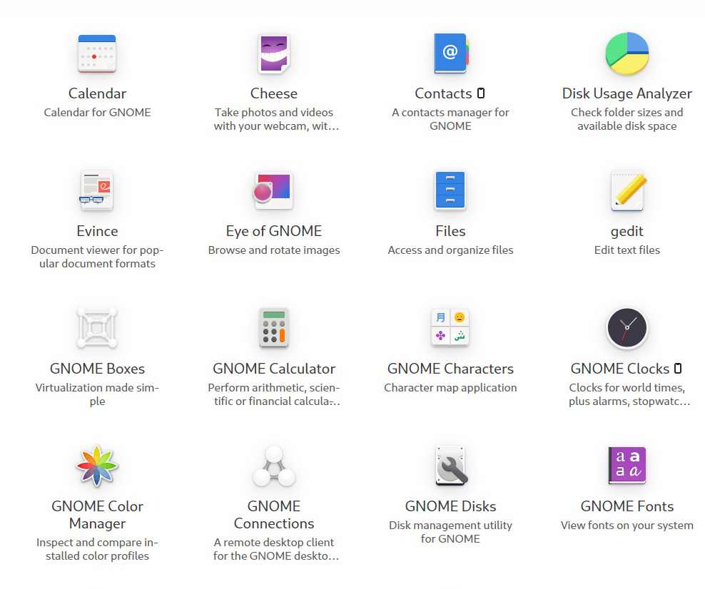
Task: Click 'Disk management utility' description
Action: tap(450, 532)
